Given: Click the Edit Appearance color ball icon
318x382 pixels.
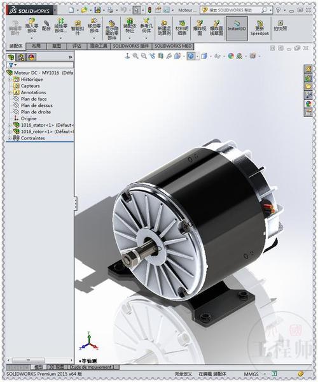Looking at the screenshot, I should pos(231,56).
